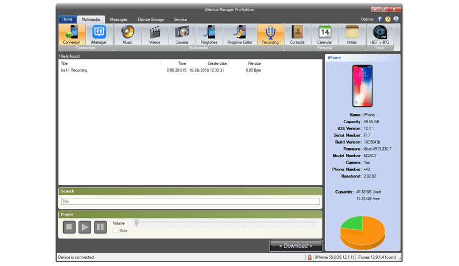The width and height of the screenshot is (459, 266).
Task: Click the iTunes 12.9.1.4 found status entry
Action: click(377, 257)
